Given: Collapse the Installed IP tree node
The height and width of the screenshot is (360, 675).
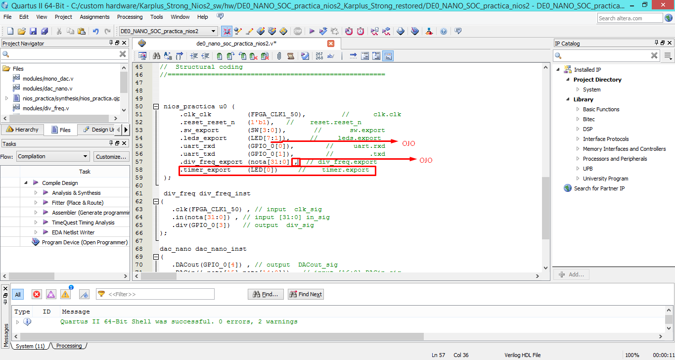Looking at the screenshot, I should (x=559, y=70).
